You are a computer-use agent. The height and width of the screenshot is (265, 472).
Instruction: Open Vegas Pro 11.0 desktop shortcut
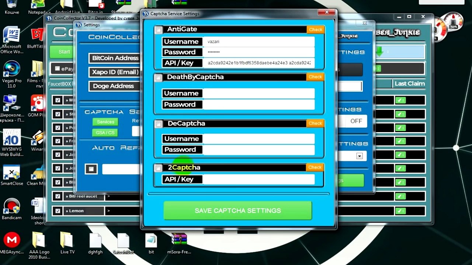tap(11, 74)
